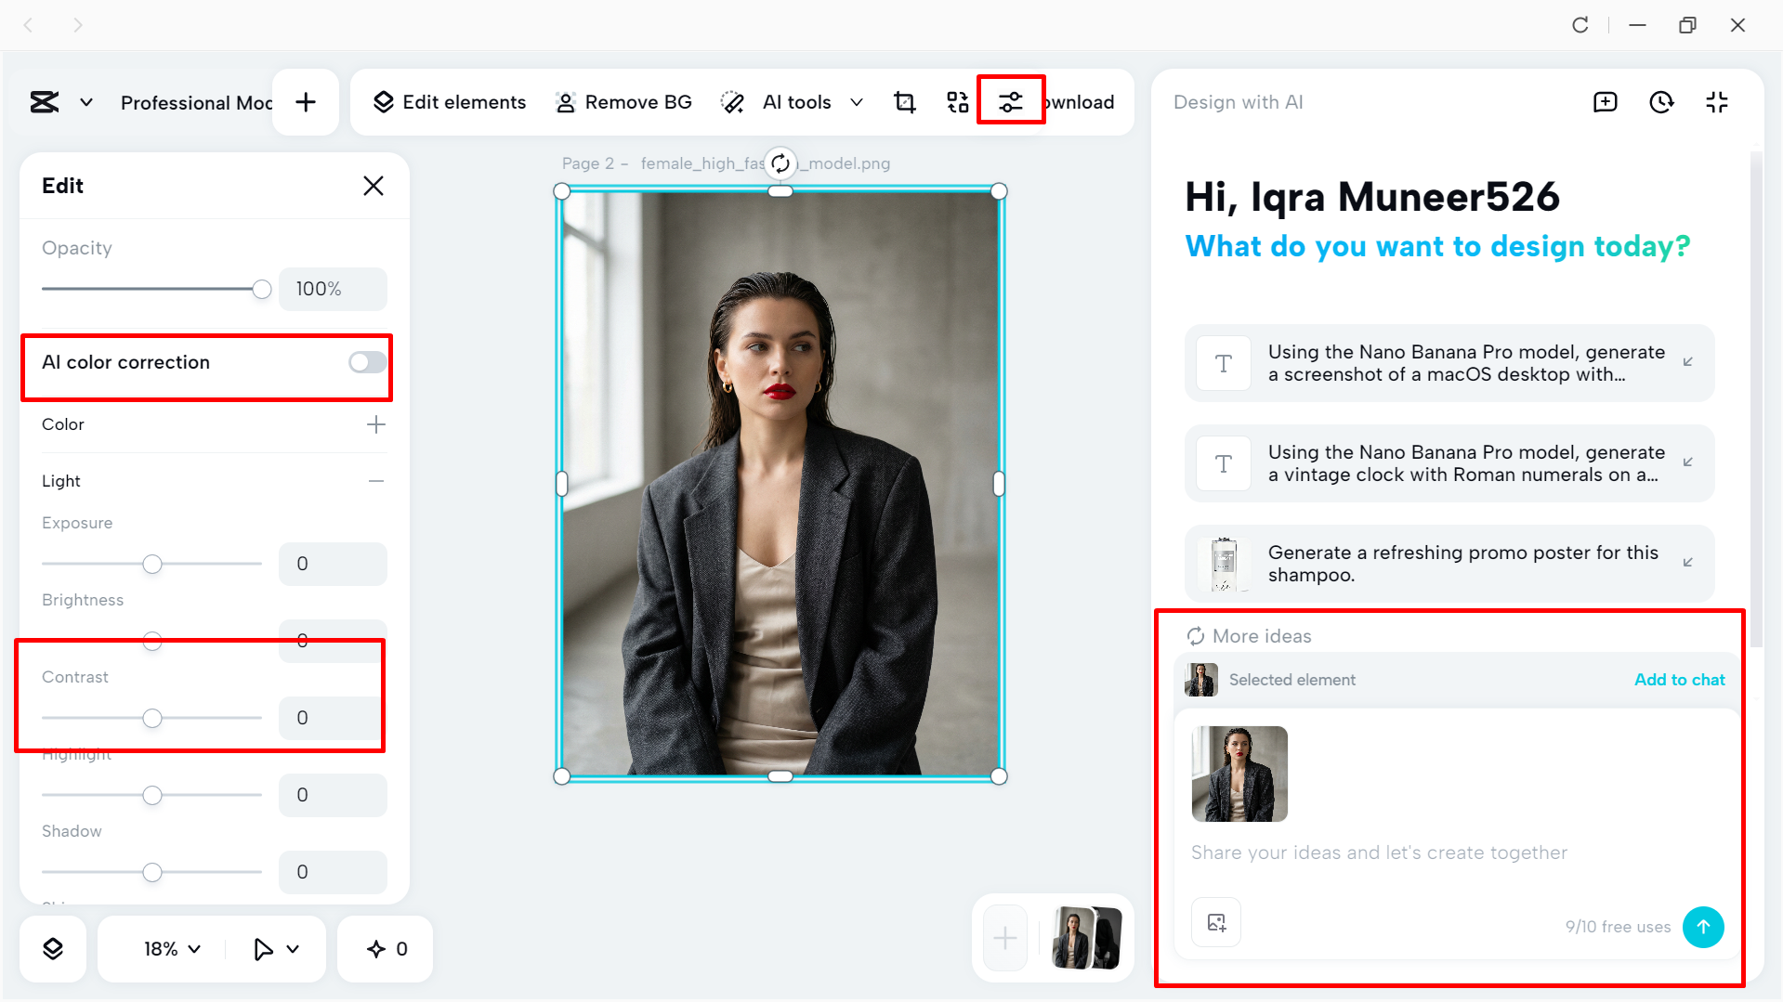
Task: Open the chat history clock icon
Action: coord(1661,102)
